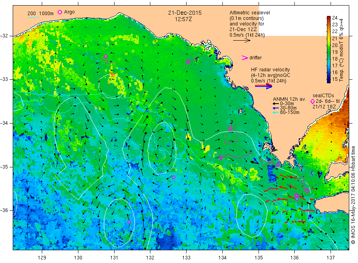Click the 'drifter' legend label
The image size is (358, 263).
click(x=255, y=58)
